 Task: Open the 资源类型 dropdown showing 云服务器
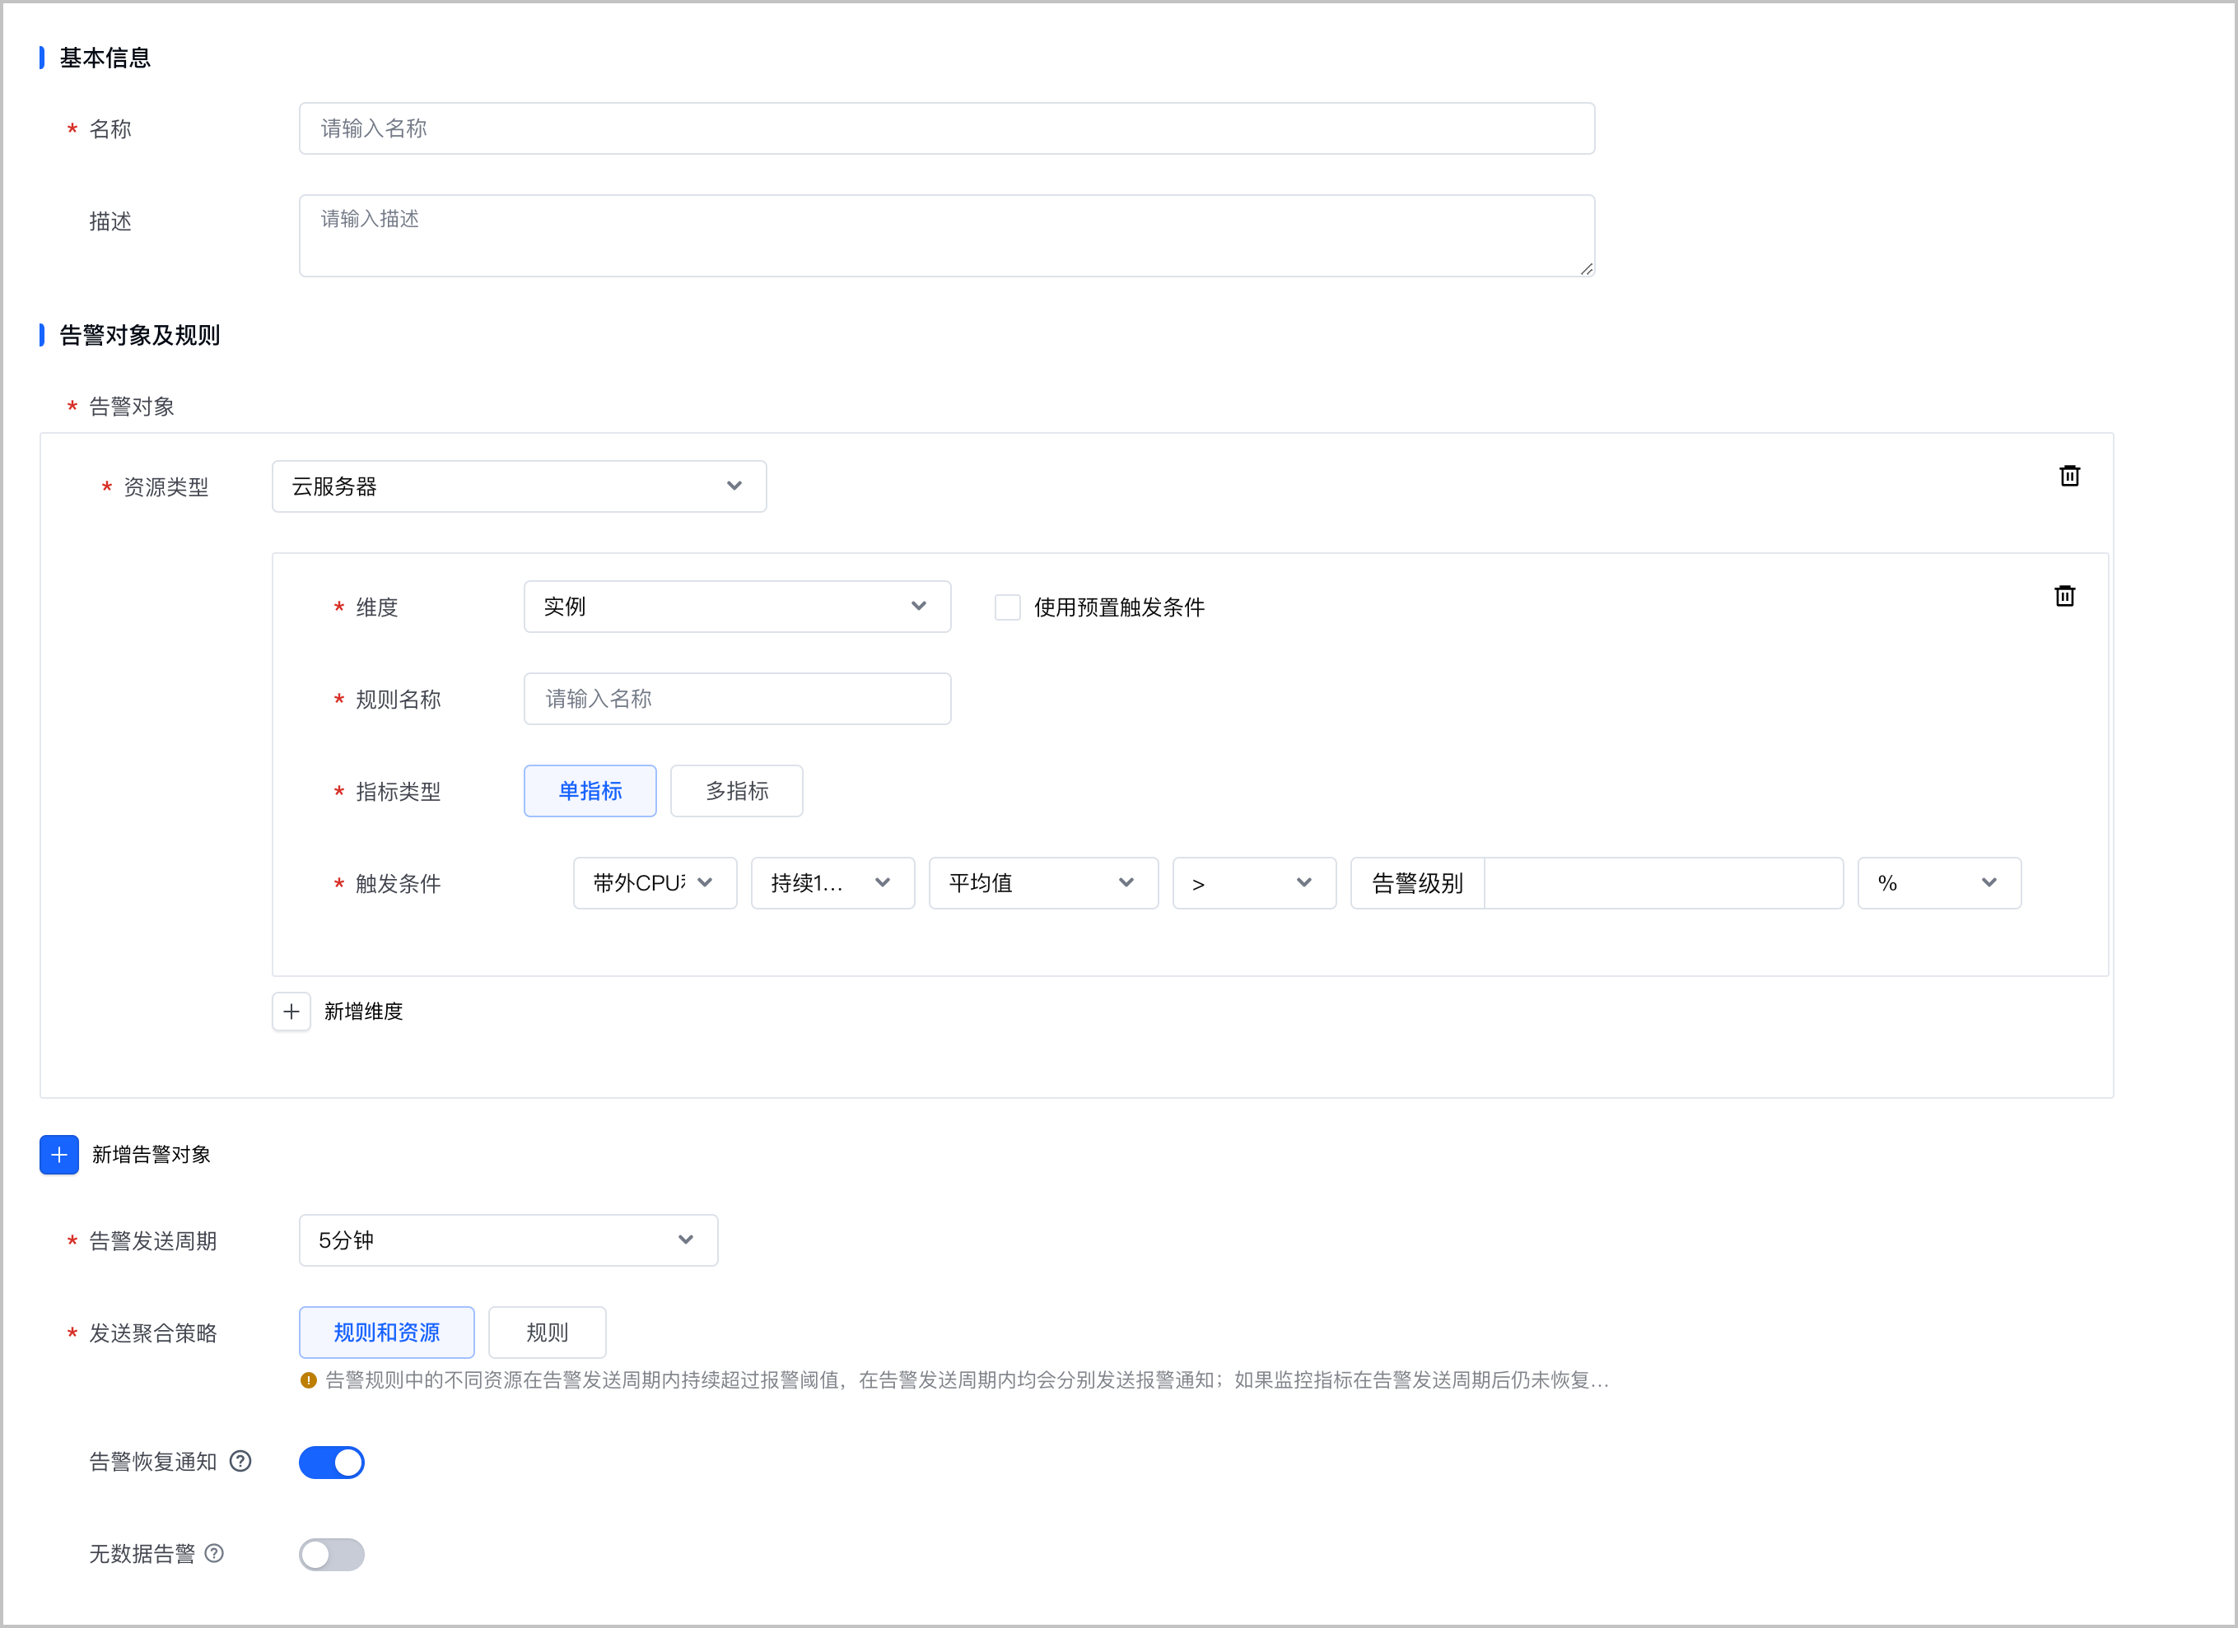tap(519, 486)
